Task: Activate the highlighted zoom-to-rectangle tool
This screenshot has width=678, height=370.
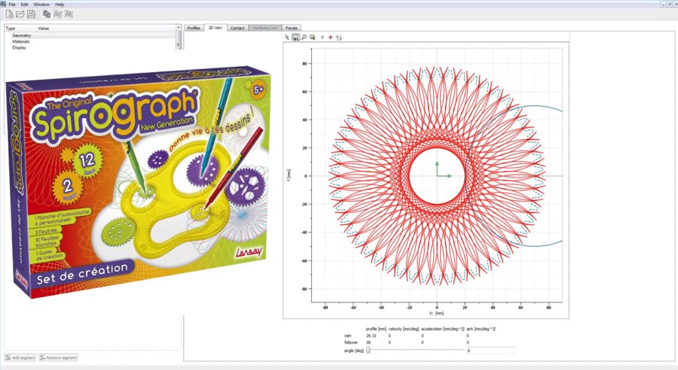Action: click(295, 38)
